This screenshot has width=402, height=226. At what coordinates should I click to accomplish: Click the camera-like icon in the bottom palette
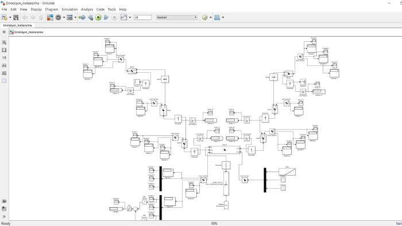pos(4,201)
